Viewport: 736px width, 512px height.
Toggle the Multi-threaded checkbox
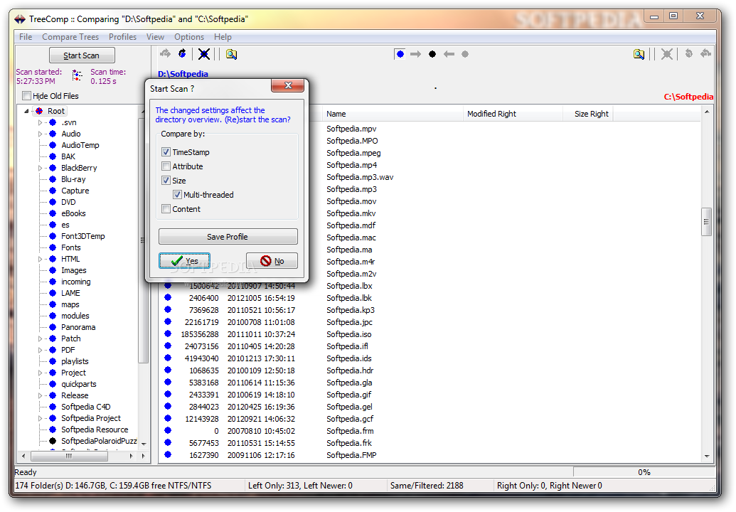(x=177, y=194)
